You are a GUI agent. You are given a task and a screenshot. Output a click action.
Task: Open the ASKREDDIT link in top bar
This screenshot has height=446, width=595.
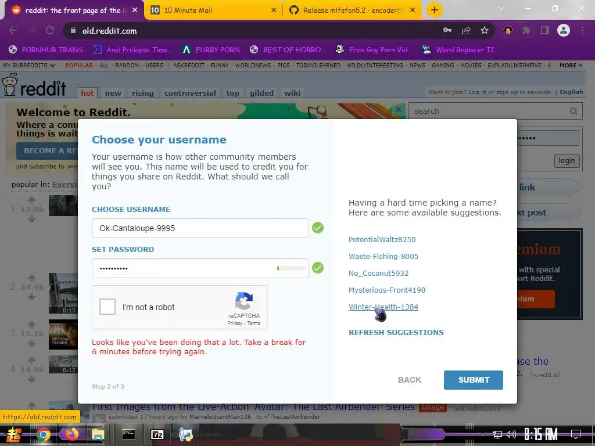tap(189, 65)
